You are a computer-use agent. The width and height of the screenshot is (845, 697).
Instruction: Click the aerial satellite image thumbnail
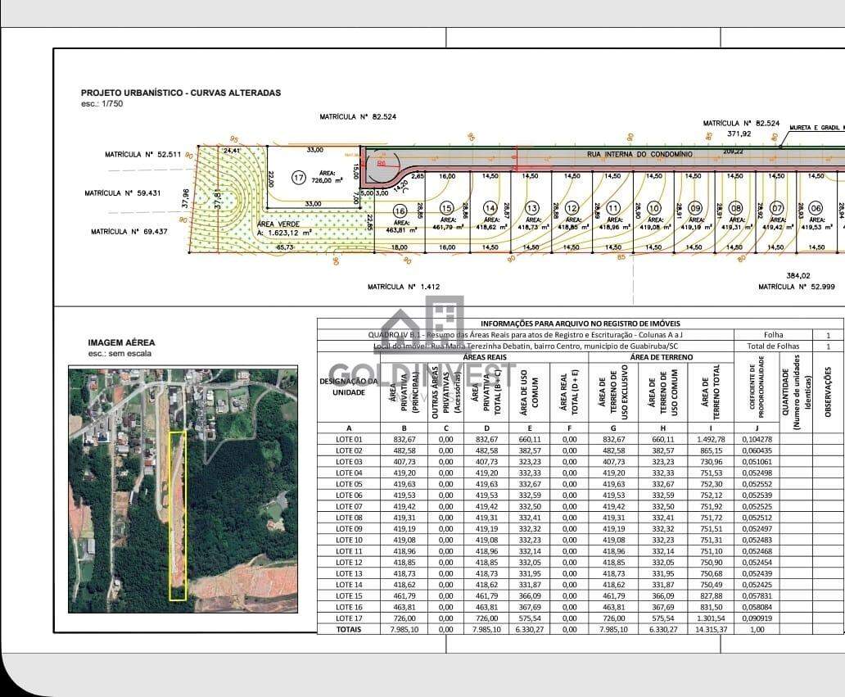183,491
